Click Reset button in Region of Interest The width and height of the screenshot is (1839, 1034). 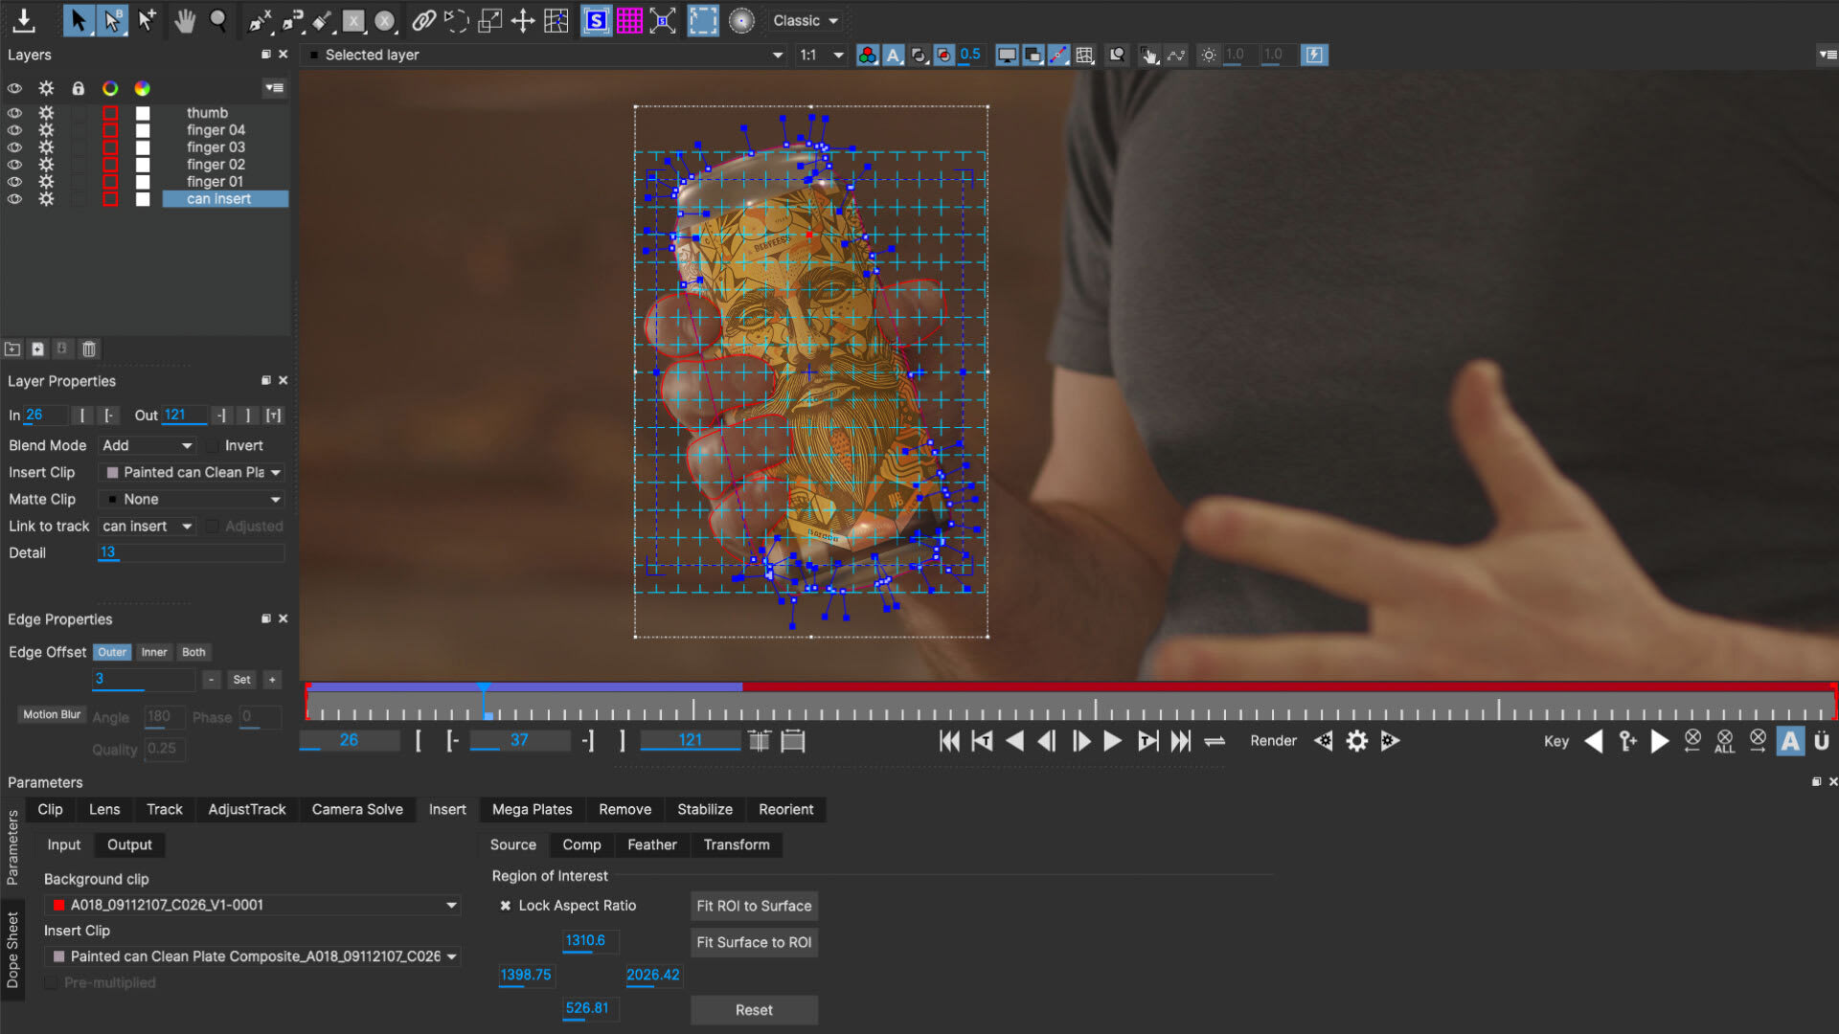(x=754, y=1010)
